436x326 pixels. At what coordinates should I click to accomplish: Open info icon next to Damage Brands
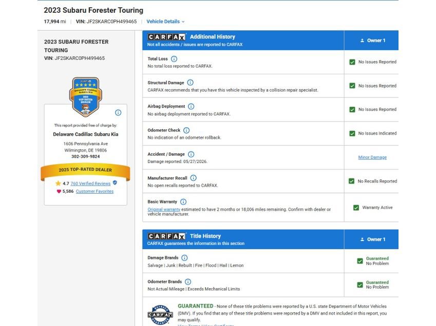click(x=184, y=258)
